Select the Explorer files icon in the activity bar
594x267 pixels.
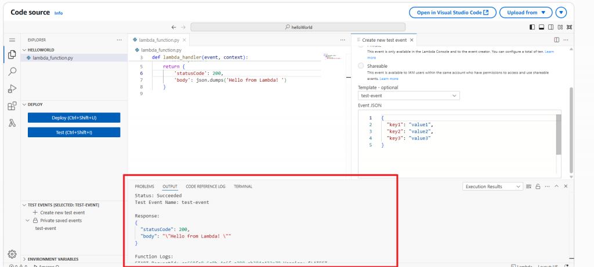pyautogui.click(x=12, y=54)
